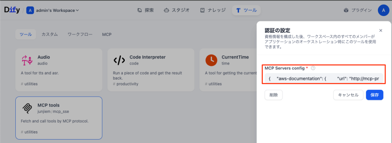
Task: Click the MCP tools paperclip icon
Action: tap(27, 108)
